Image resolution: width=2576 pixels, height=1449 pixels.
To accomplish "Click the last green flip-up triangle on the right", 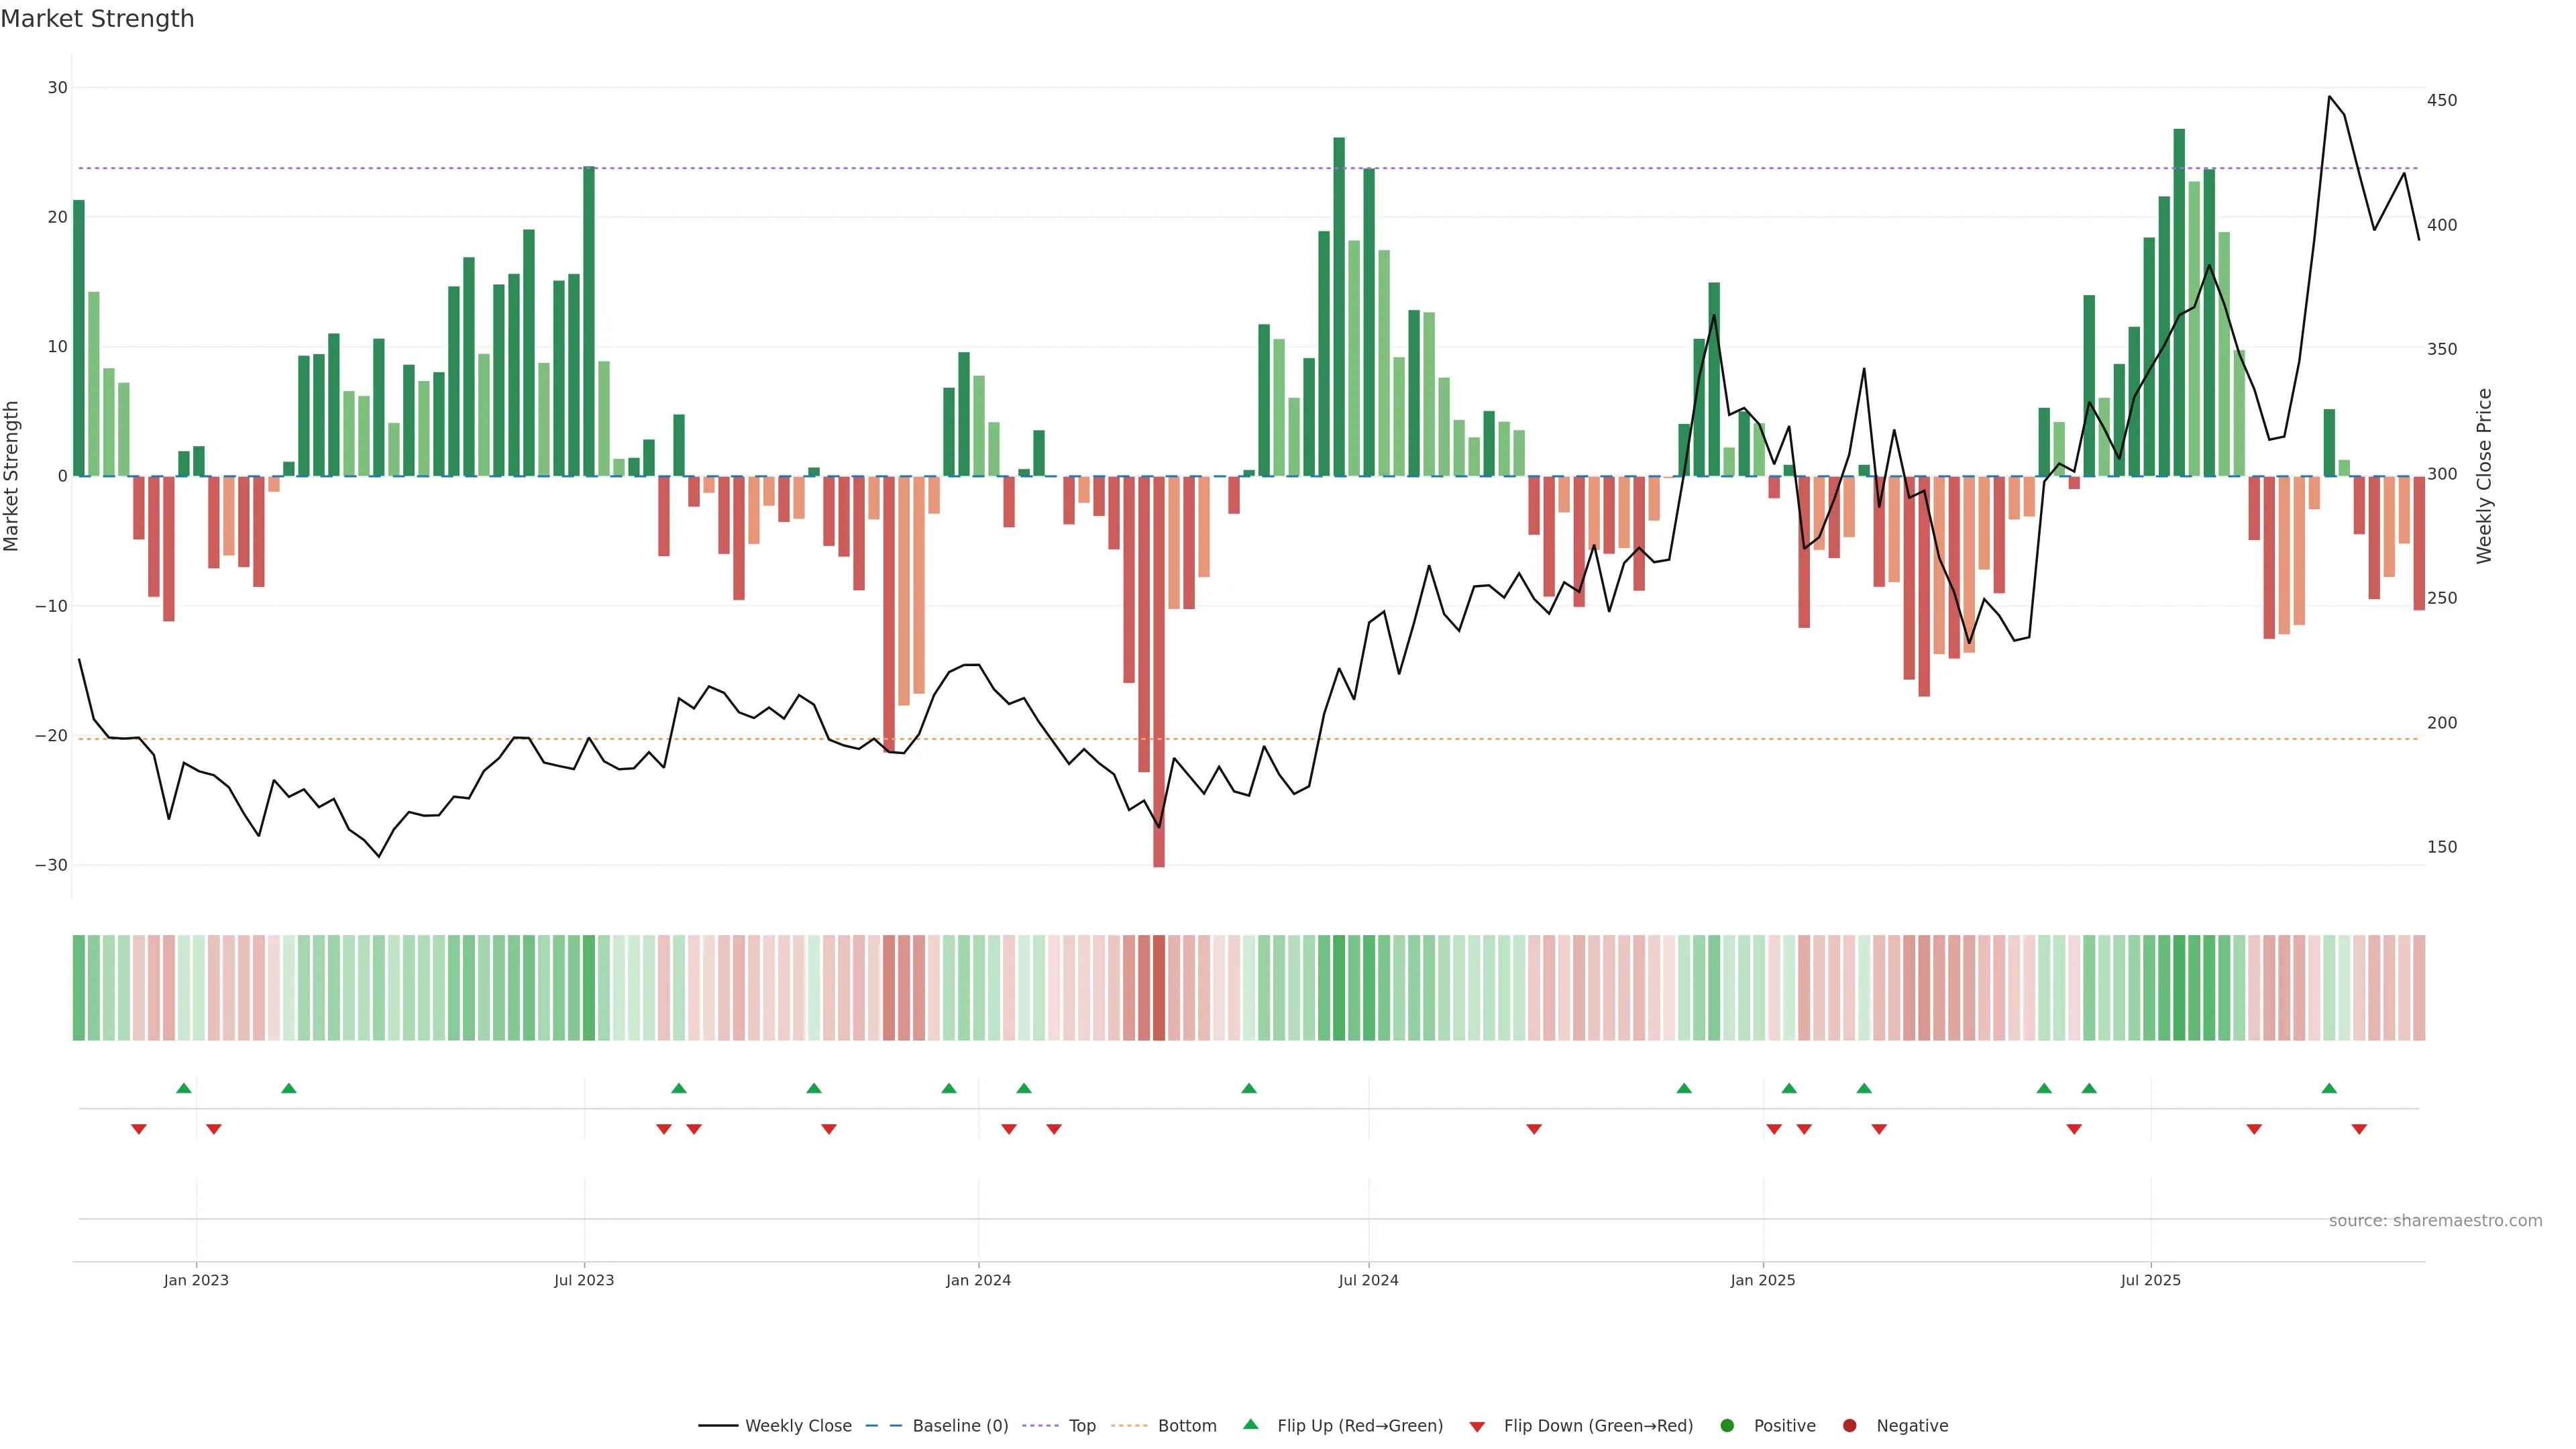I will pos(2329,1088).
